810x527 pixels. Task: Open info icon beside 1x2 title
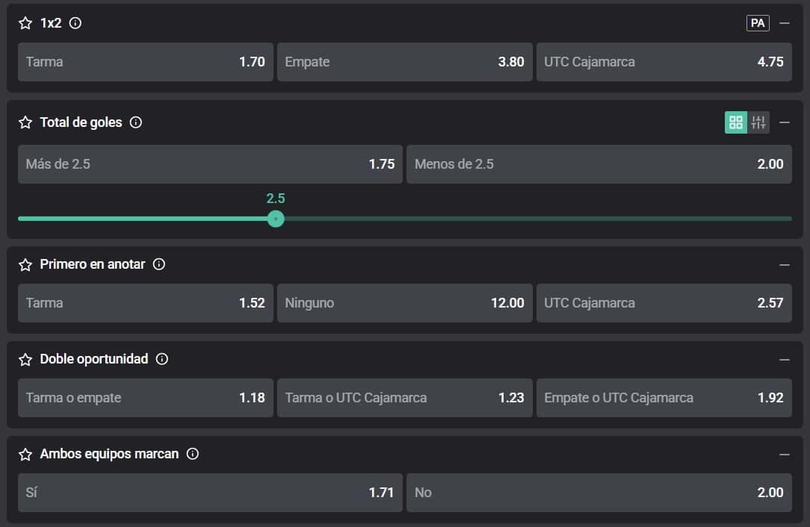point(75,23)
